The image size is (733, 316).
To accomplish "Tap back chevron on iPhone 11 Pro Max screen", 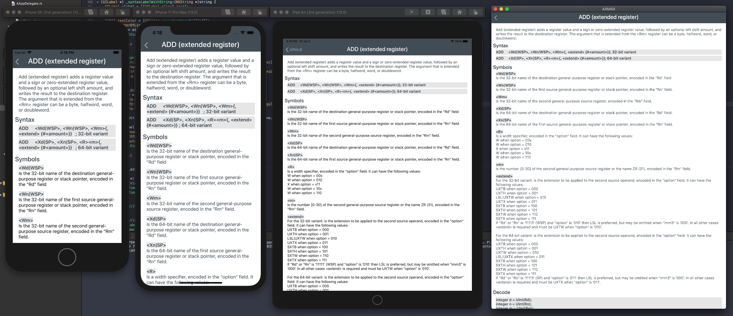I will [146, 45].
